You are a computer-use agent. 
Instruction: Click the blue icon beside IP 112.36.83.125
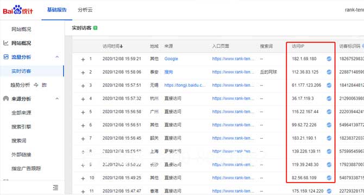point(329,72)
